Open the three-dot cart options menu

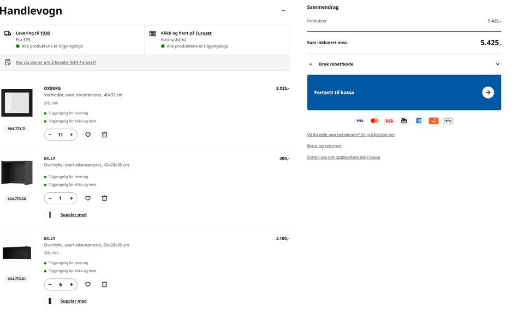tap(283, 11)
